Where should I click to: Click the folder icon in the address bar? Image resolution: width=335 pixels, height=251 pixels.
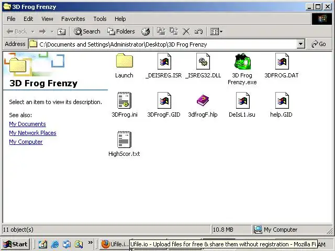tap(33, 44)
